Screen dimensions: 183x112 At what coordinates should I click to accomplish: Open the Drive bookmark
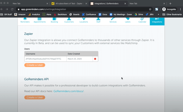pos(139,14)
